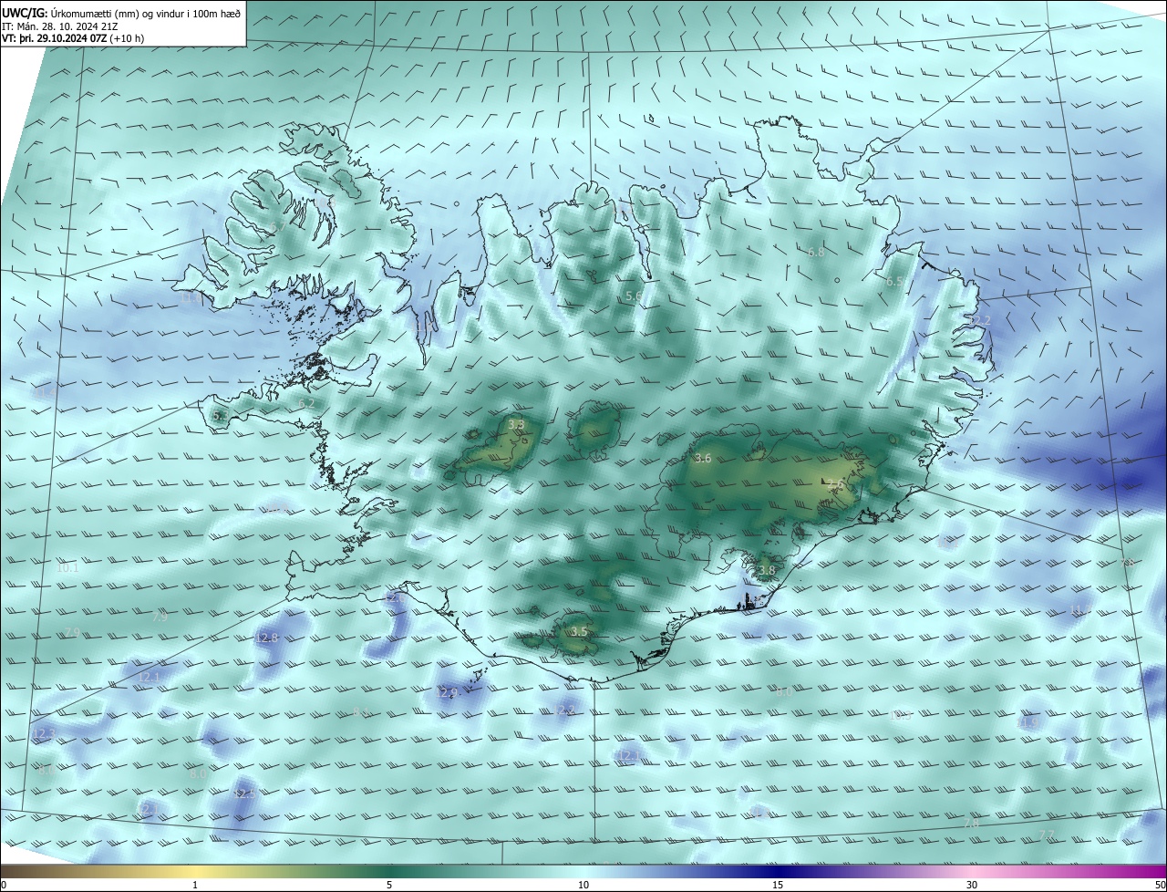This screenshot has height=892, width=1167.
Task: Click the 11.9 value in the southeast sea
Action: [1028, 722]
